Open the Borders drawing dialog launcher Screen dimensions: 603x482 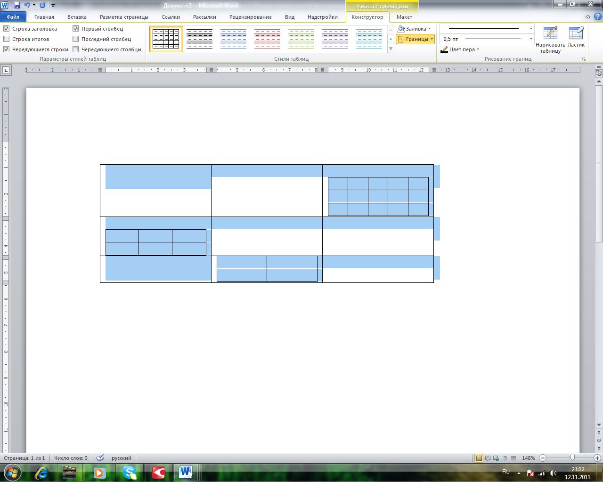pyautogui.click(x=584, y=59)
